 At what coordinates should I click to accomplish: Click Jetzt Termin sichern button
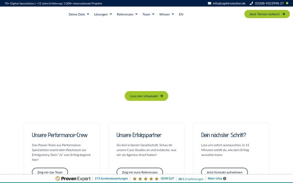[267, 14]
